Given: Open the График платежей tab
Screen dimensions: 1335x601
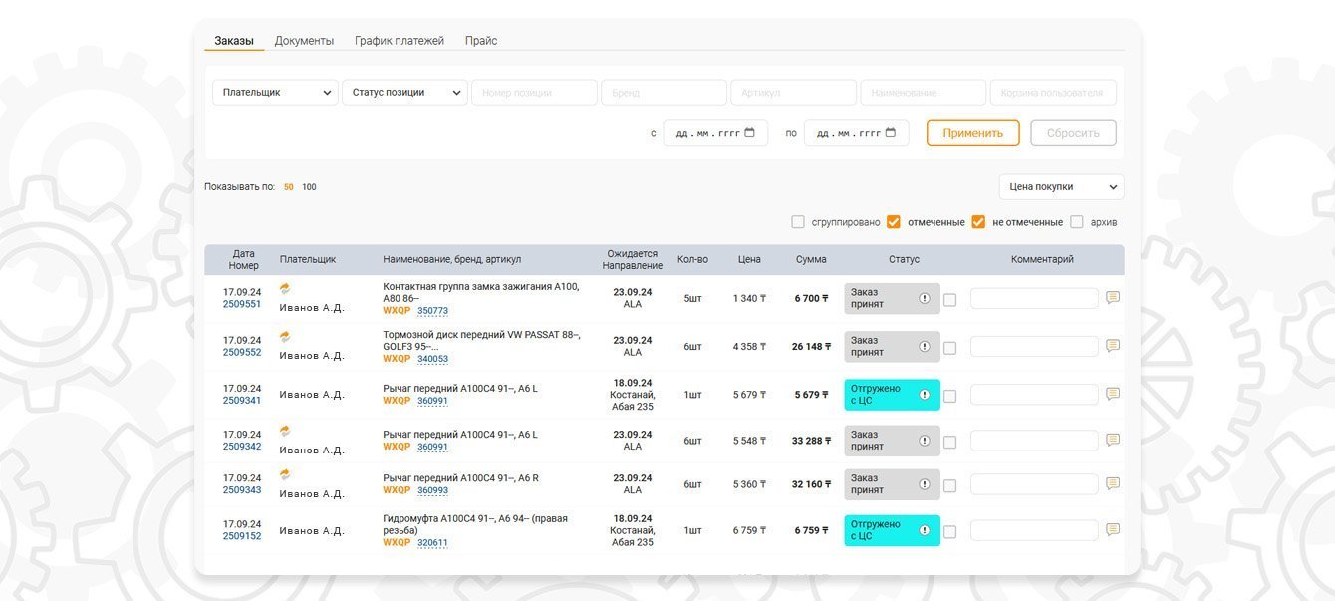Looking at the screenshot, I should pyautogui.click(x=400, y=41).
